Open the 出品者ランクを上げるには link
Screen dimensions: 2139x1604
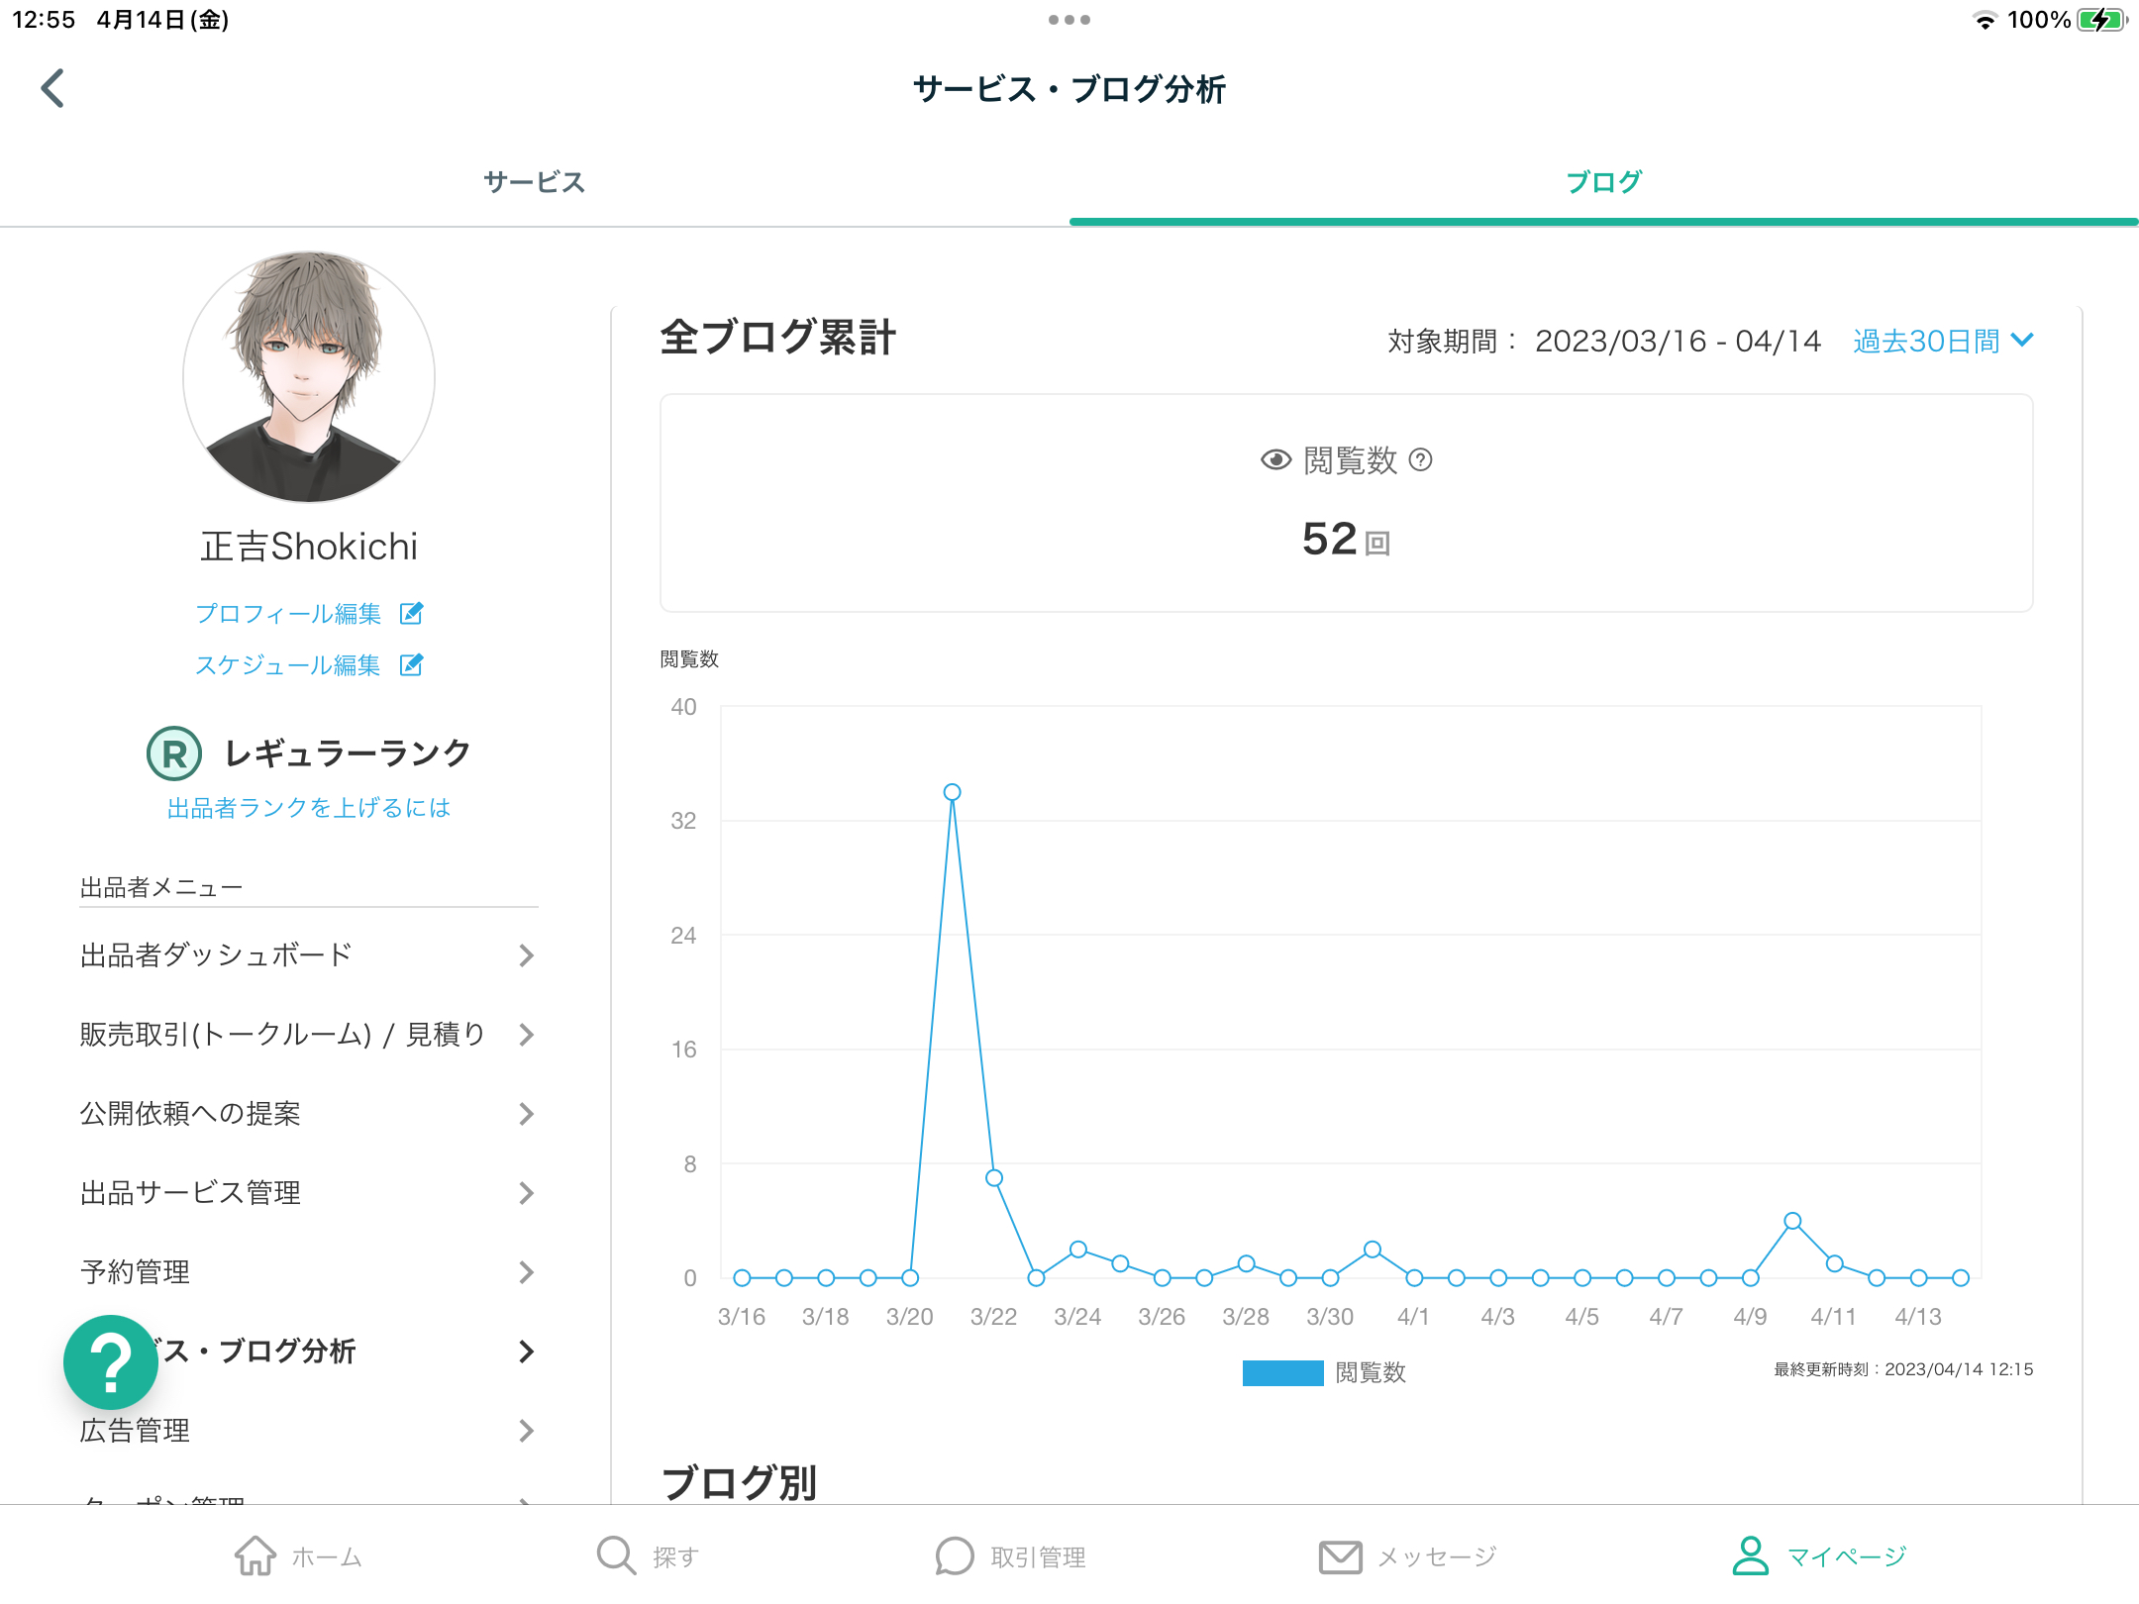pos(308,808)
